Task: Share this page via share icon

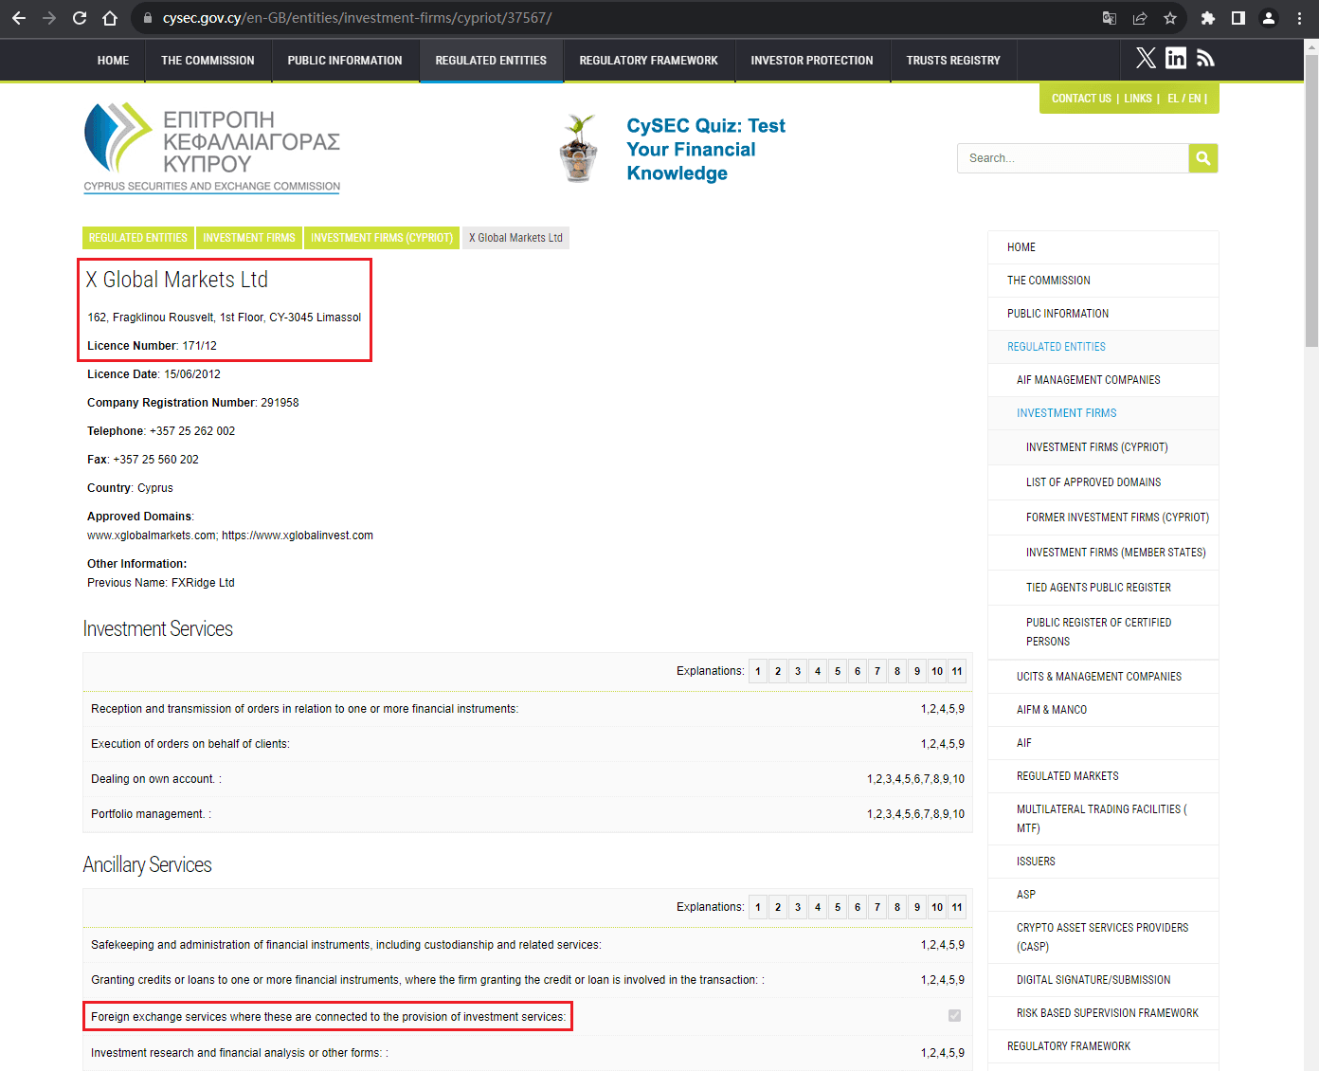Action: click(x=1140, y=18)
